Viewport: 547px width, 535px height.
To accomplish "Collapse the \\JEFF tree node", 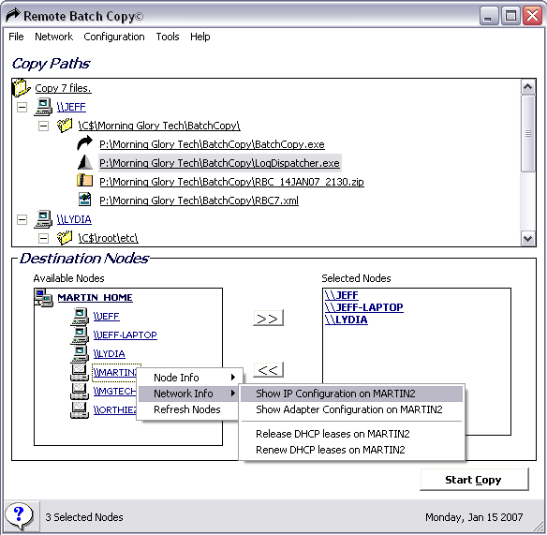I will (22, 107).
